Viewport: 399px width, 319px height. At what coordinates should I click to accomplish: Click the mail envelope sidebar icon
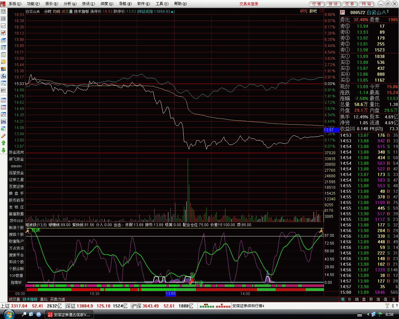pos(3,62)
